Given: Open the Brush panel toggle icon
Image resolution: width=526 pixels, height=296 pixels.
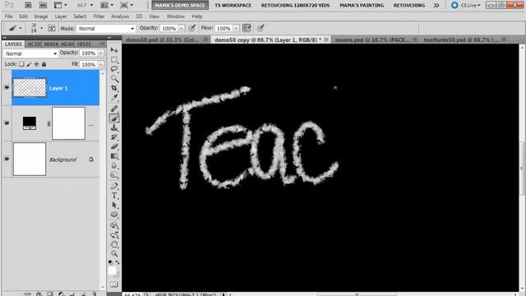Looking at the screenshot, I should (x=52, y=28).
